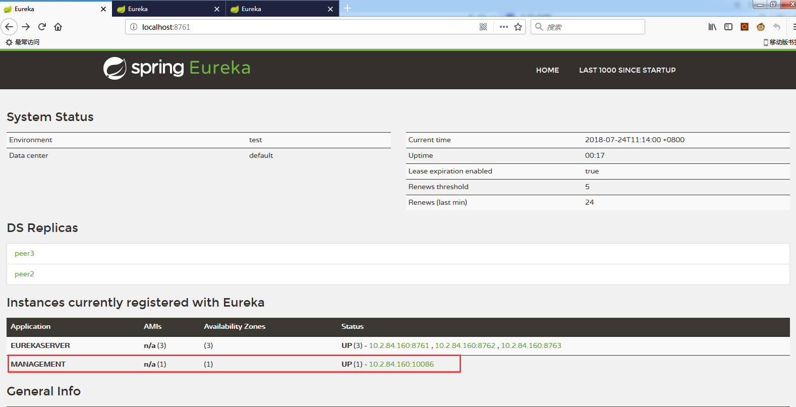
Task: Click the Availability Zones column header
Action: coord(235,326)
